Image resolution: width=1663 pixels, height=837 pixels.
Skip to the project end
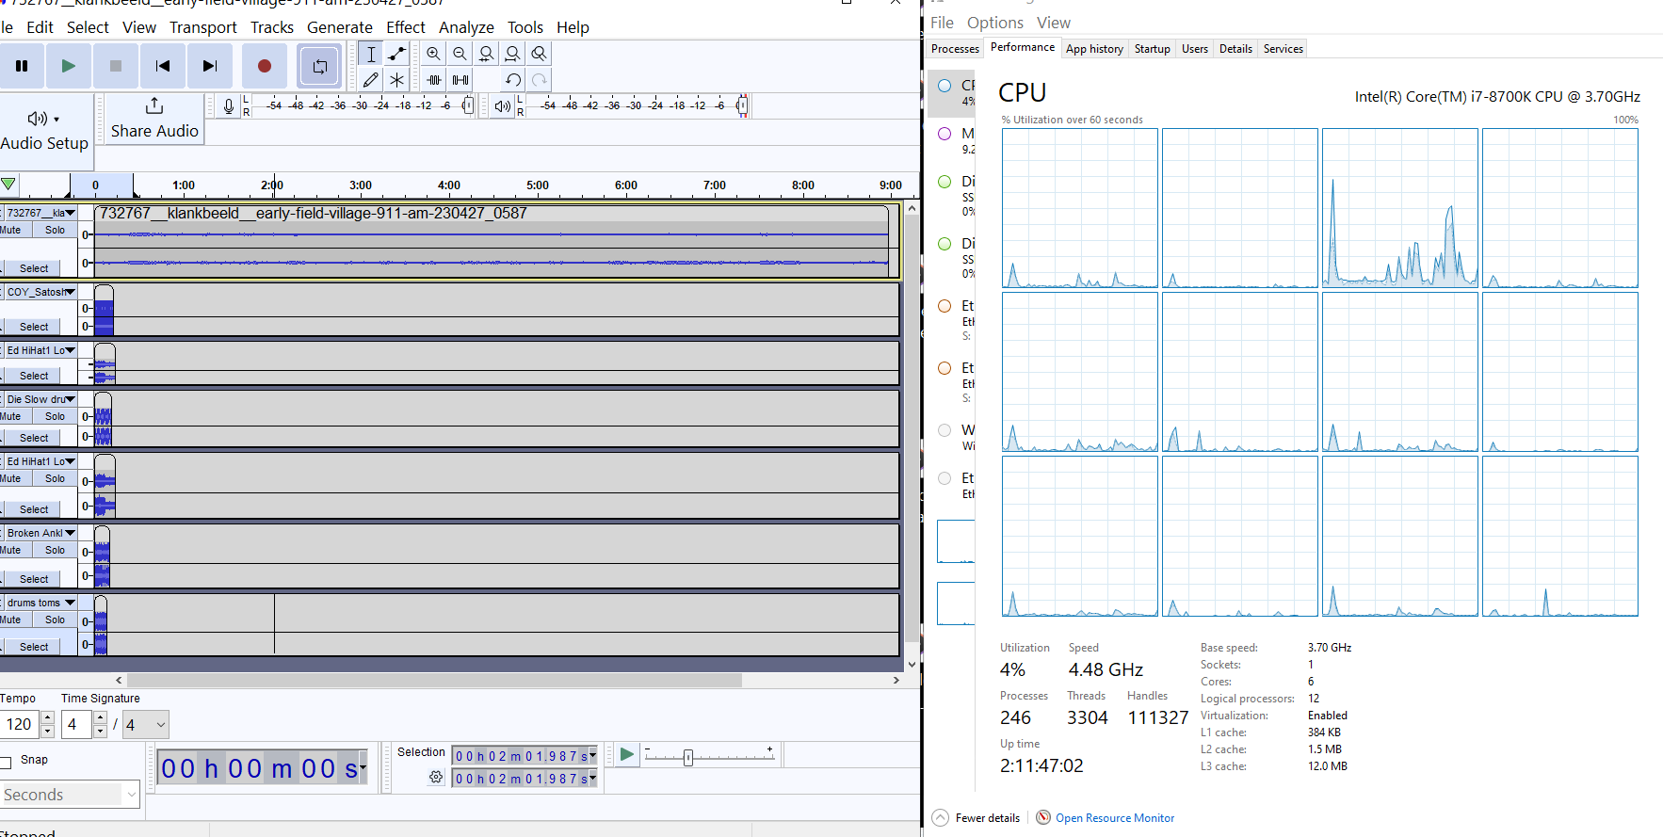click(x=210, y=66)
